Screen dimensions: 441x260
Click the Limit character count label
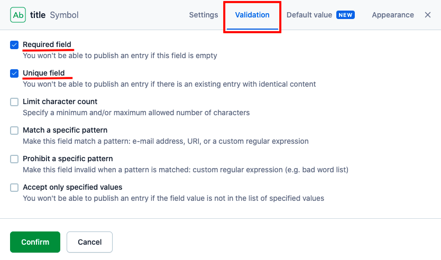pos(60,101)
